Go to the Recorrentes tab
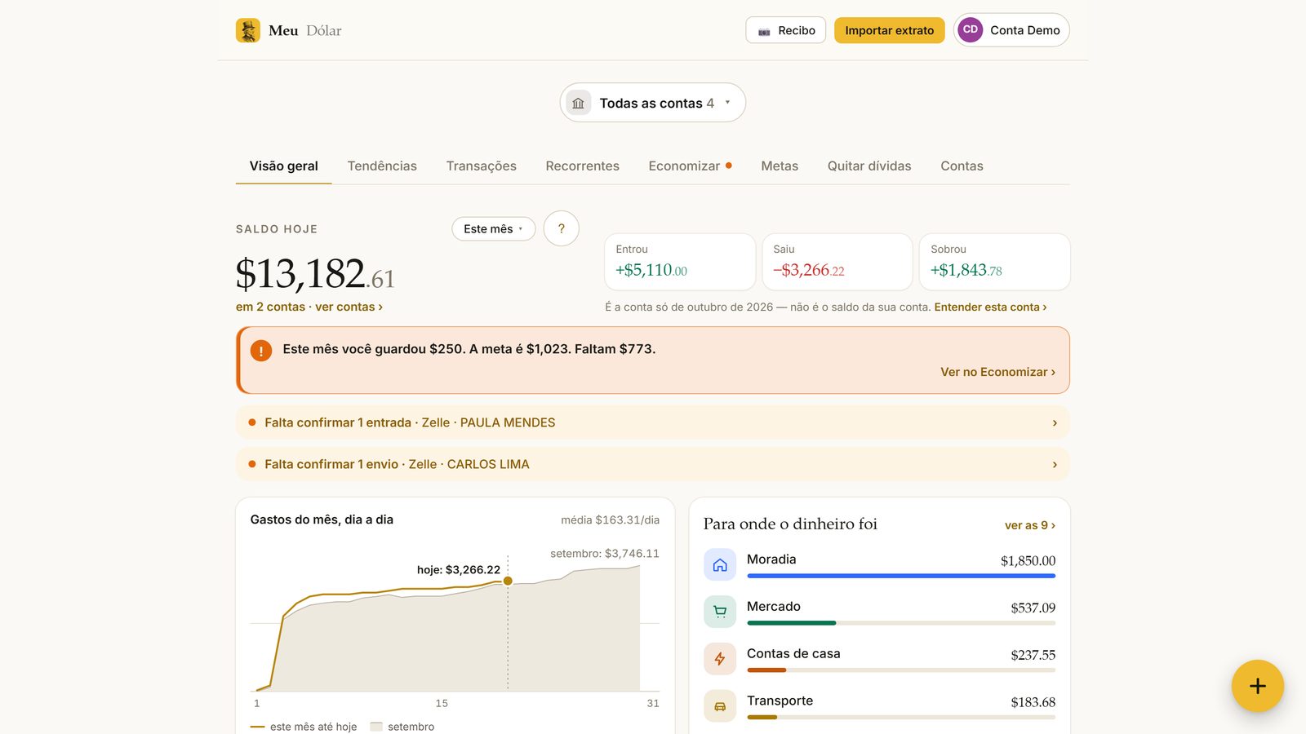This screenshot has width=1306, height=734. (x=582, y=166)
